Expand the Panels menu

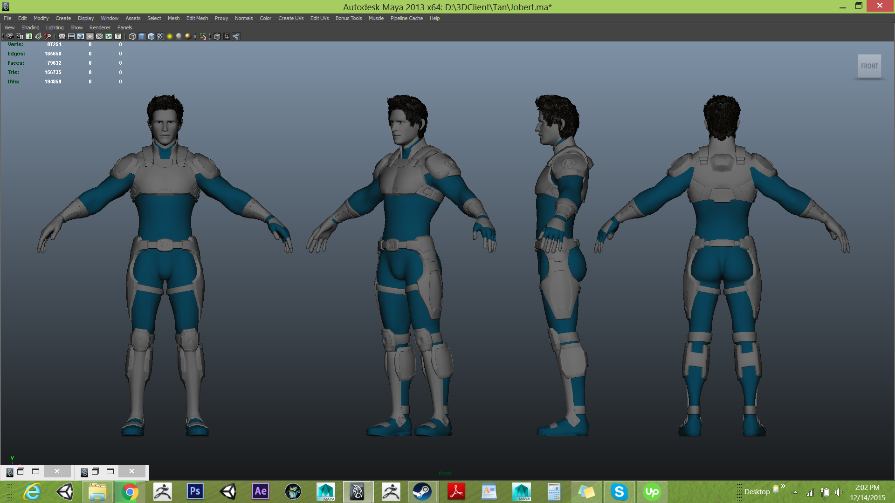click(x=124, y=27)
